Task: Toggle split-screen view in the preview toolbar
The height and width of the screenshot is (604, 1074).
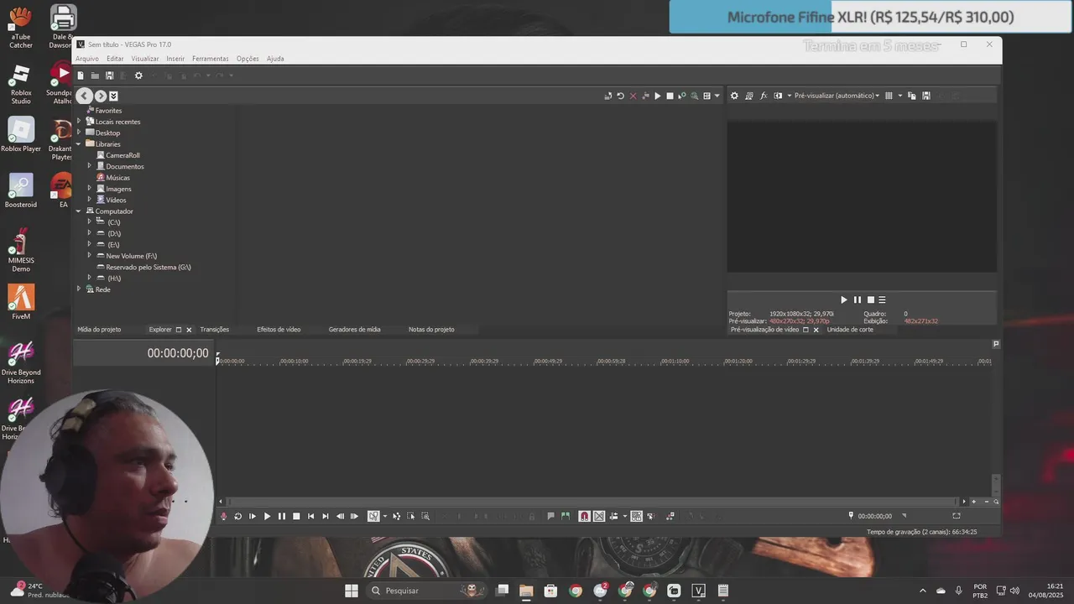Action: tap(778, 96)
